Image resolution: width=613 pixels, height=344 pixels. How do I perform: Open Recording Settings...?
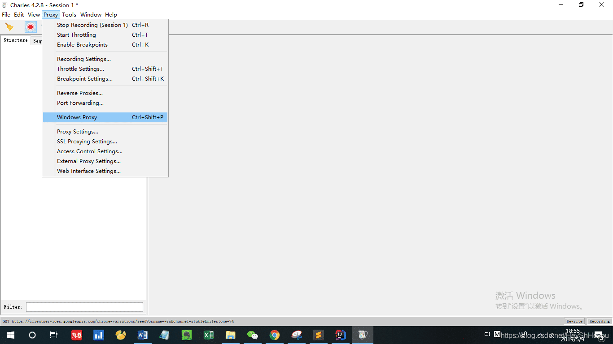click(105, 59)
